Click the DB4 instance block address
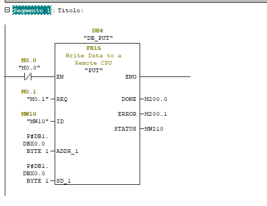This screenshot has height=206, width=267. click(97, 31)
